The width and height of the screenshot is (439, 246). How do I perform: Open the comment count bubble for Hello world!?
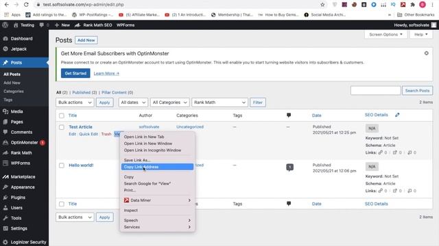click(x=289, y=167)
